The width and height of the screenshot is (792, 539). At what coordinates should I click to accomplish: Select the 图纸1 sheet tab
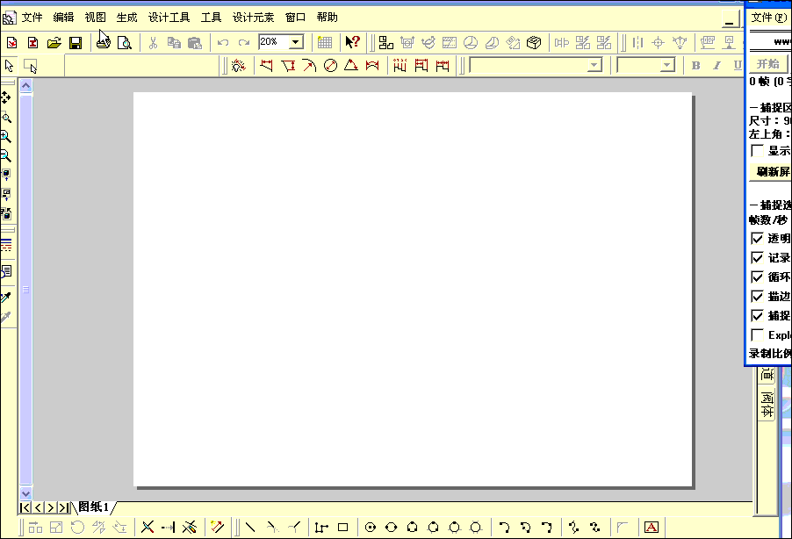(94, 507)
